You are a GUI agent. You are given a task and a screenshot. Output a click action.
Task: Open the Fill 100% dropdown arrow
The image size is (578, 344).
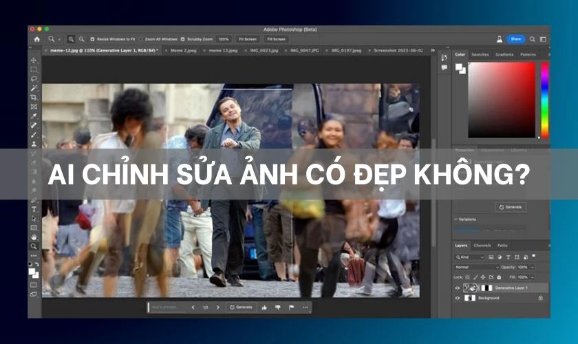pos(533,277)
